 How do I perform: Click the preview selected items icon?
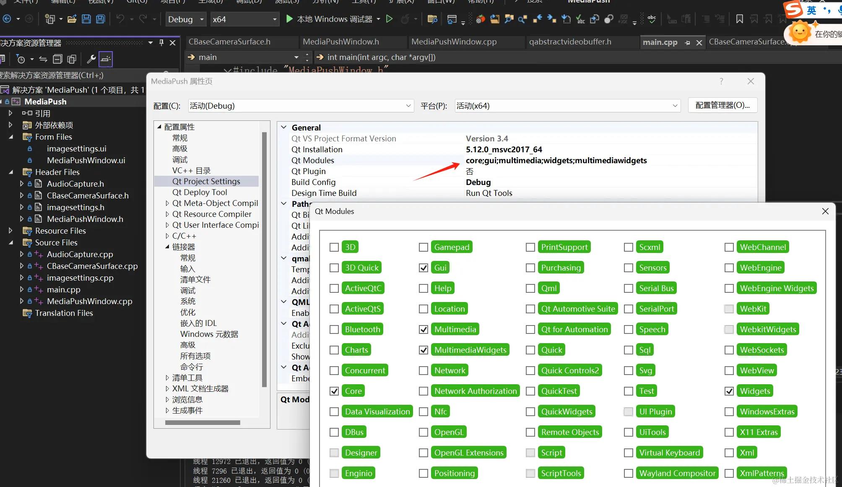tap(106, 59)
